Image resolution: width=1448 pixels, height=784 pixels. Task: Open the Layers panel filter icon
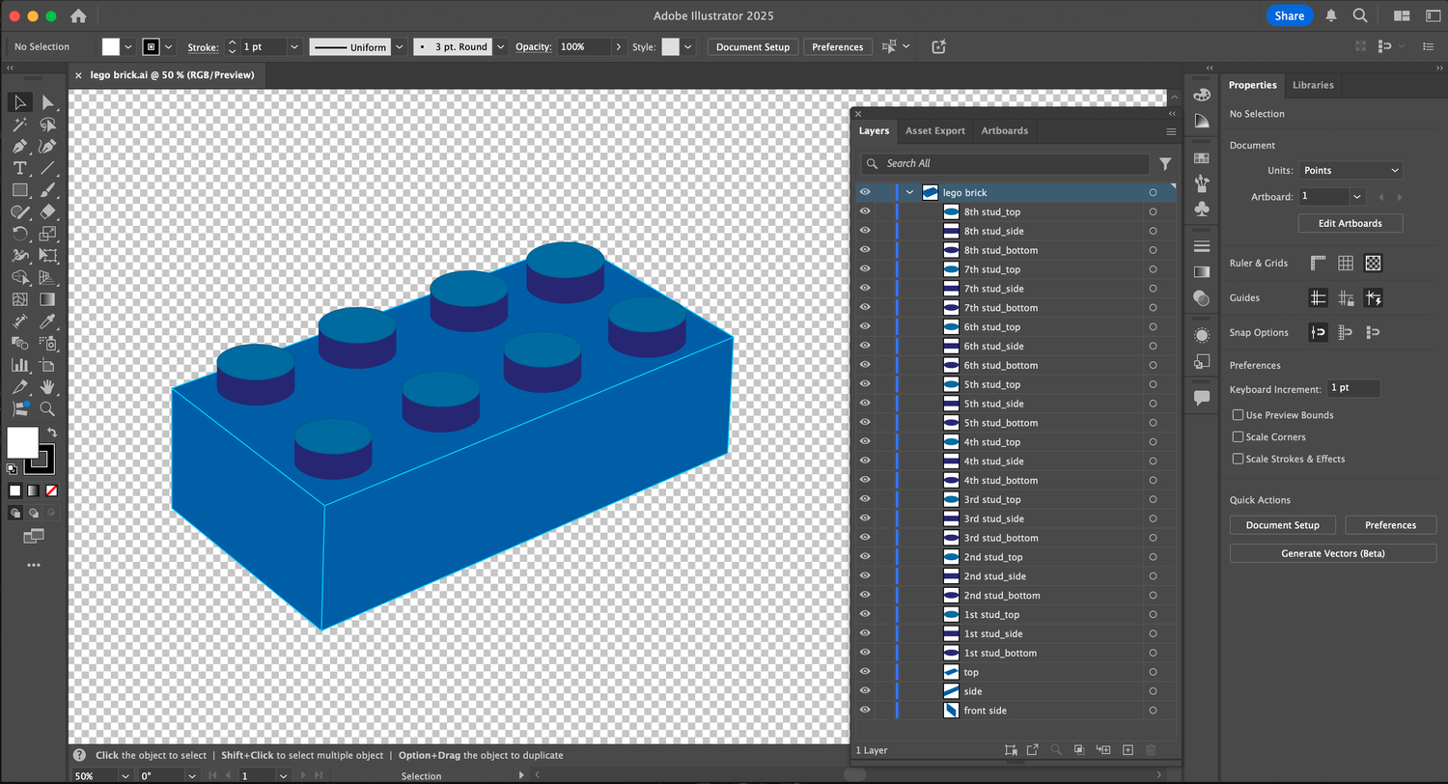(1165, 164)
